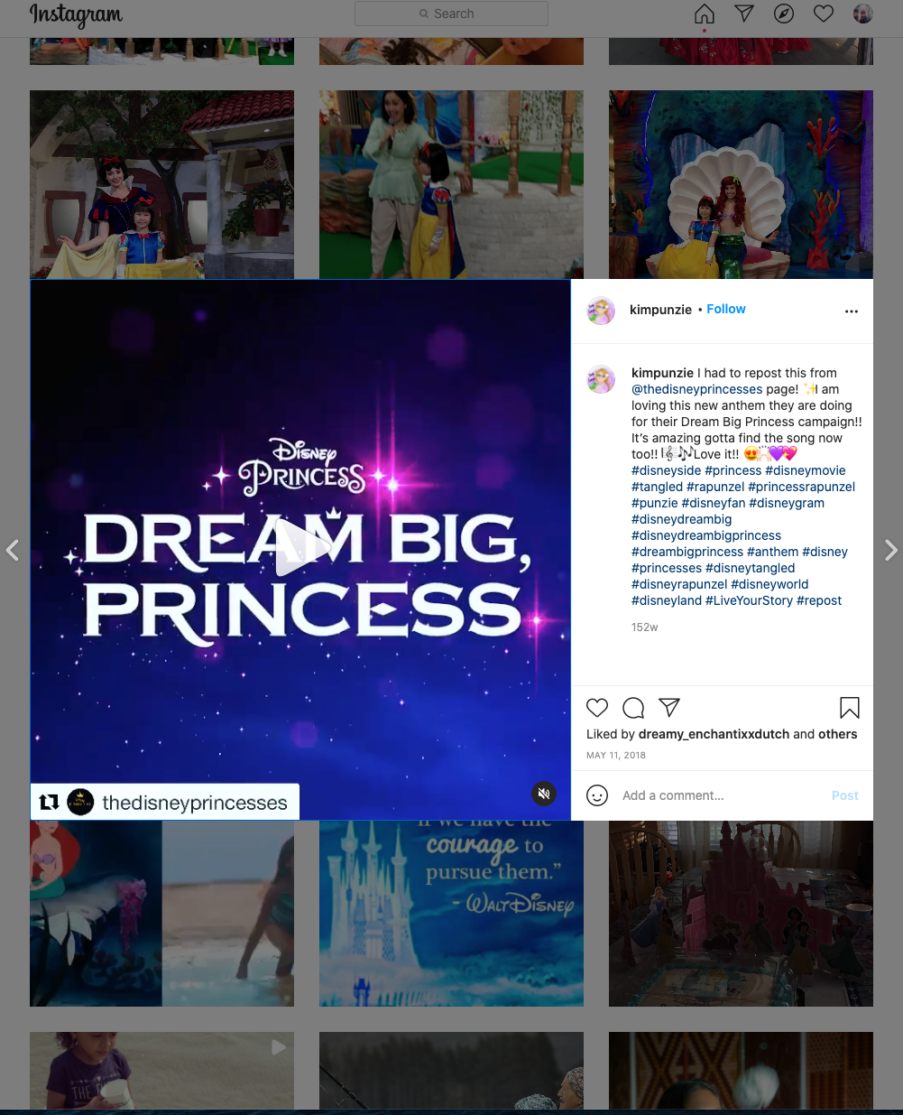Go to next post arrow
Image resolution: width=903 pixels, height=1115 pixels.
890,550
